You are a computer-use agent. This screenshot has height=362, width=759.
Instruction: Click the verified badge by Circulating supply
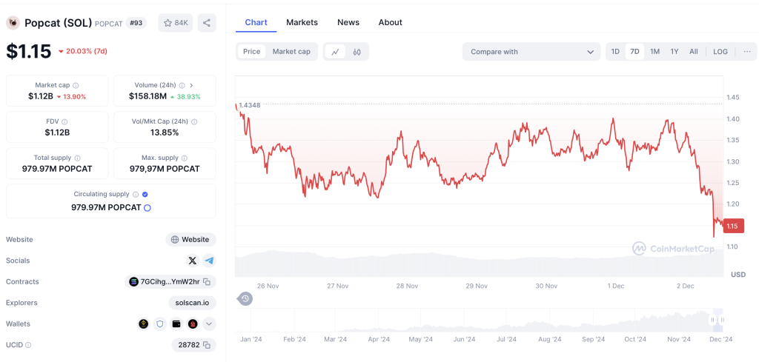[x=145, y=194]
